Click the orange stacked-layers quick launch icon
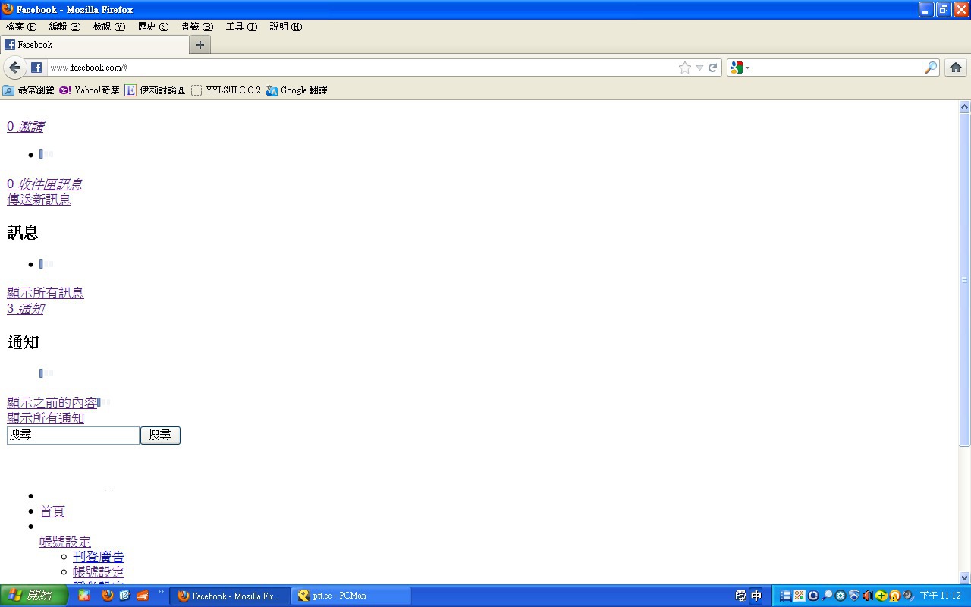The width and height of the screenshot is (971, 607). click(x=142, y=596)
